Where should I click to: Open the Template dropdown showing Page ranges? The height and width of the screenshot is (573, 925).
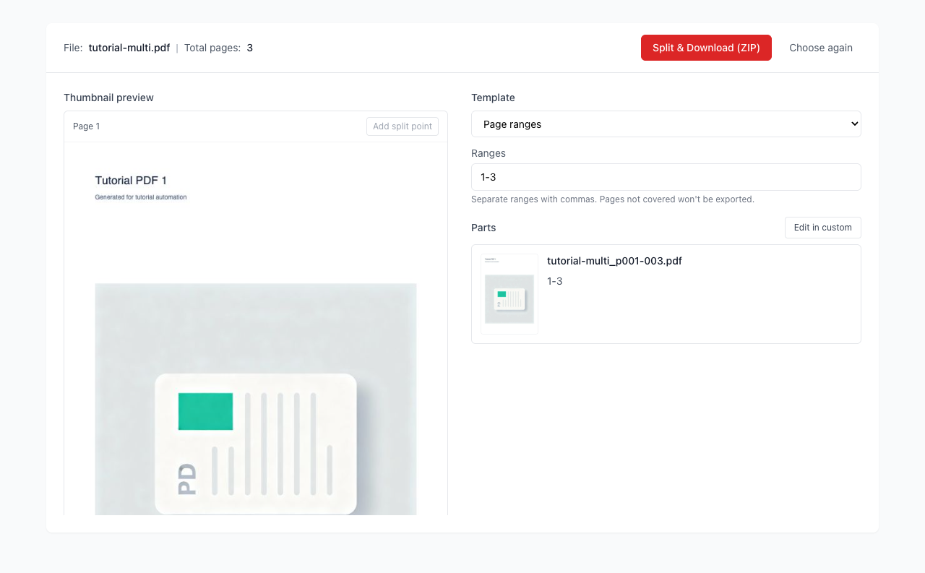[x=665, y=124]
